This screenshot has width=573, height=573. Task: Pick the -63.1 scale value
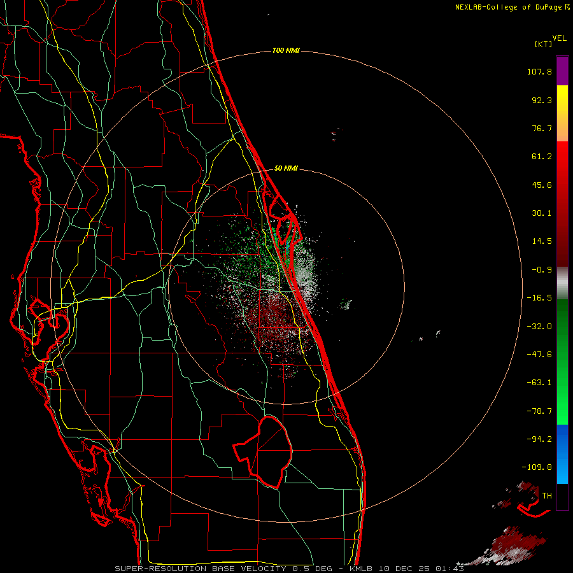coord(539,383)
